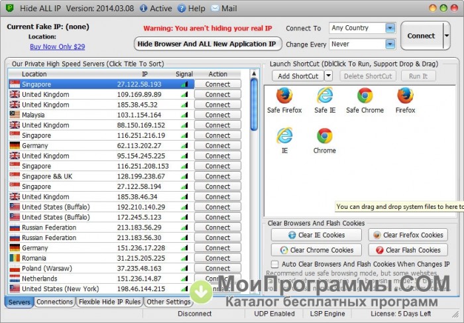This screenshot has width=464, height=323.
Task: Switch to the Servers tab
Action: tap(19, 302)
